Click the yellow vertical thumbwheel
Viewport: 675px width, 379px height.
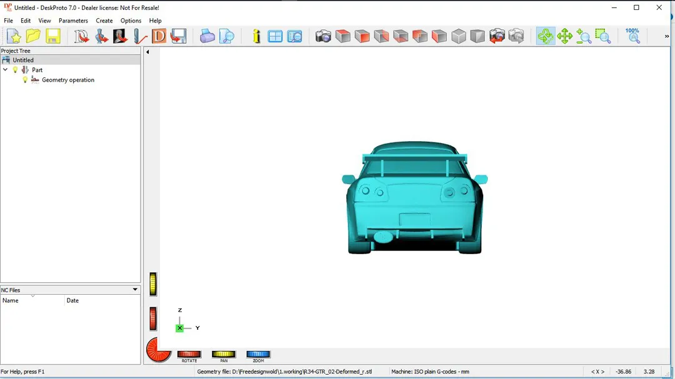(x=153, y=284)
